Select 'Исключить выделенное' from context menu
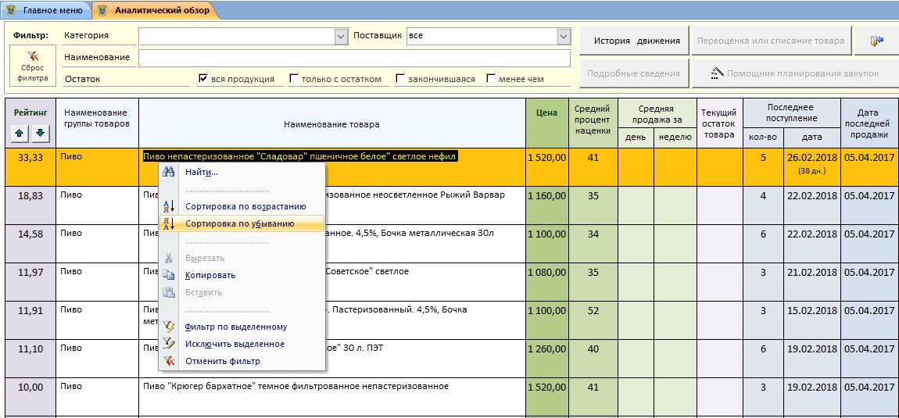Image resolution: width=899 pixels, height=418 pixels. click(235, 344)
